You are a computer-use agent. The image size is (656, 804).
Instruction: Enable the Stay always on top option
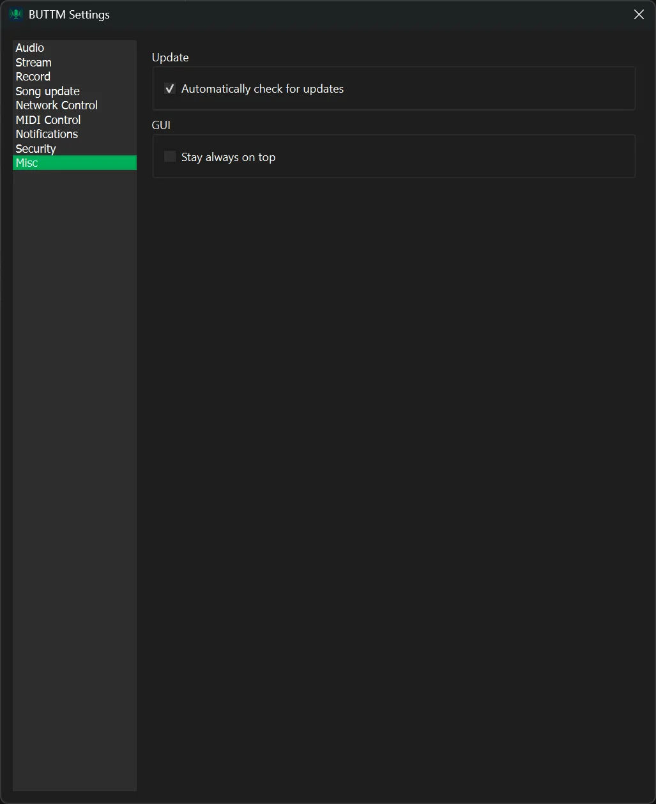169,156
